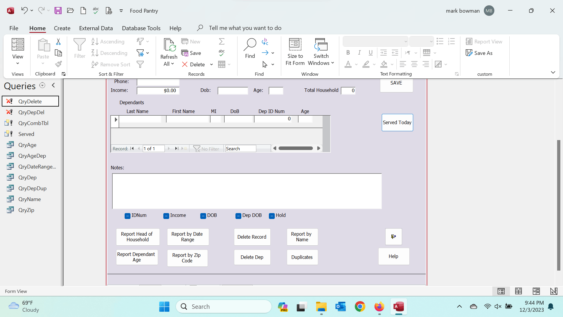The image size is (563, 317).
Task: Toggle the IDNum checkbox
Action: click(128, 216)
